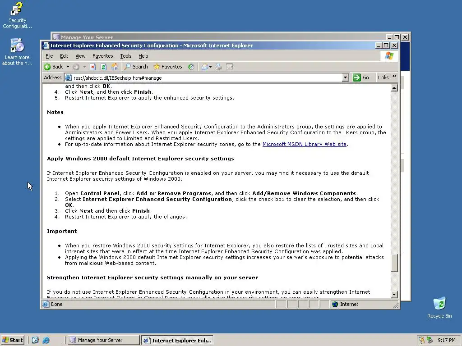Open the Mail dropdown arrow
The width and height of the screenshot is (462, 346).
210,67
